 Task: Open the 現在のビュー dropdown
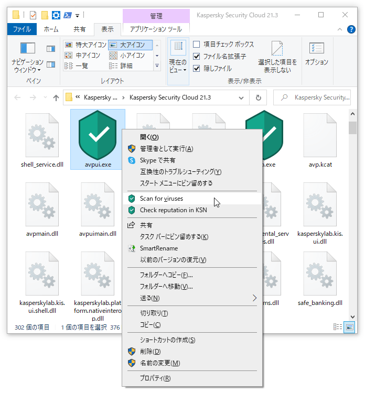coord(178,62)
